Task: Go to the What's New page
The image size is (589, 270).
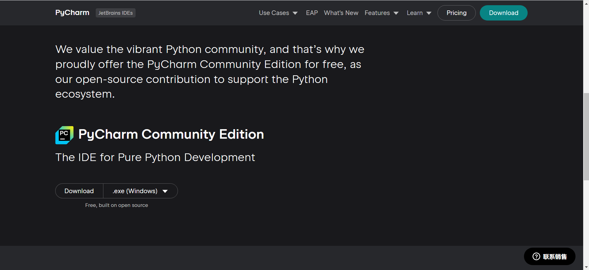Action: click(x=341, y=13)
